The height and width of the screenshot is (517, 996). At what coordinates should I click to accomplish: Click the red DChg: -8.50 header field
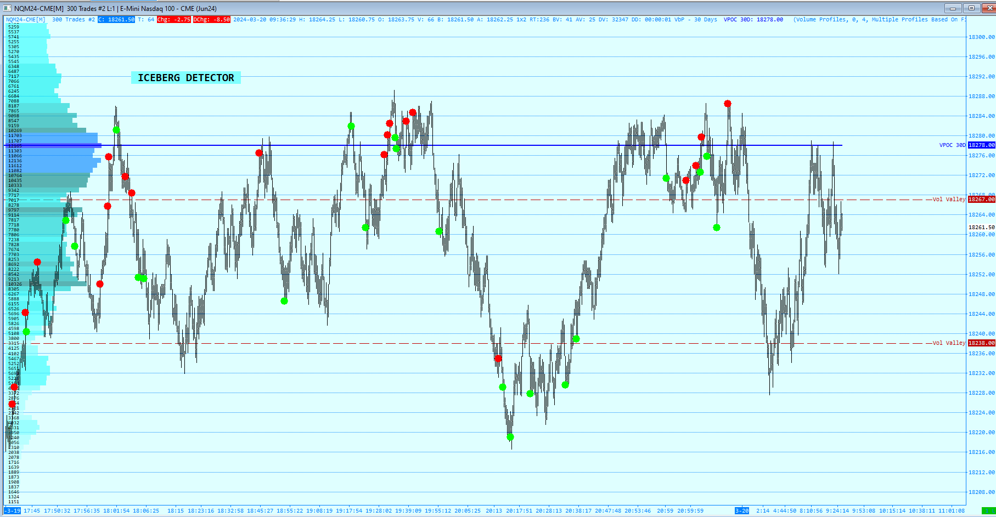coord(211,20)
